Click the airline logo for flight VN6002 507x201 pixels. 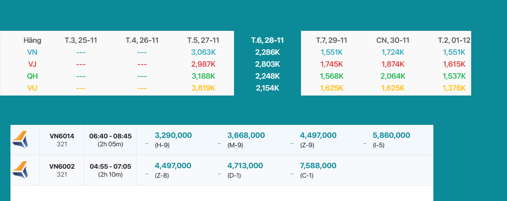[x=20, y=170]
